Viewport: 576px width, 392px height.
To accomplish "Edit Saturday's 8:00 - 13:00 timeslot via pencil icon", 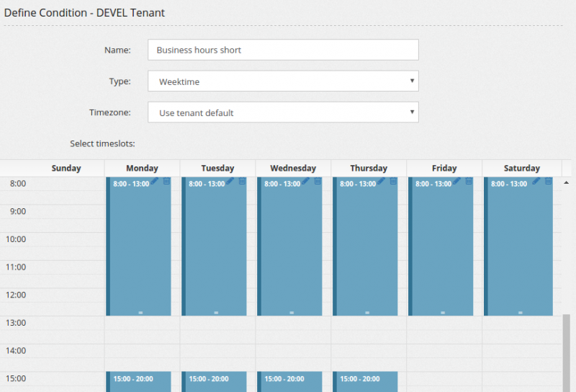I will click(536, 182).
